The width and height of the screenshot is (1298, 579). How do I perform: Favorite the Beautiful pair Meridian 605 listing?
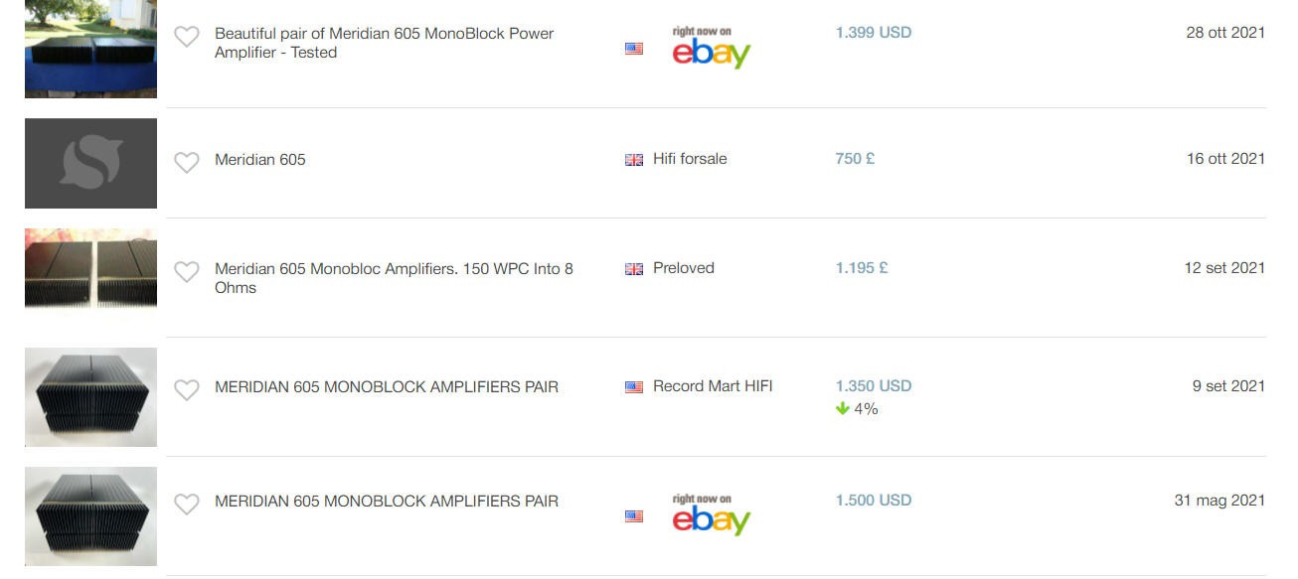[x=187, y=38]
